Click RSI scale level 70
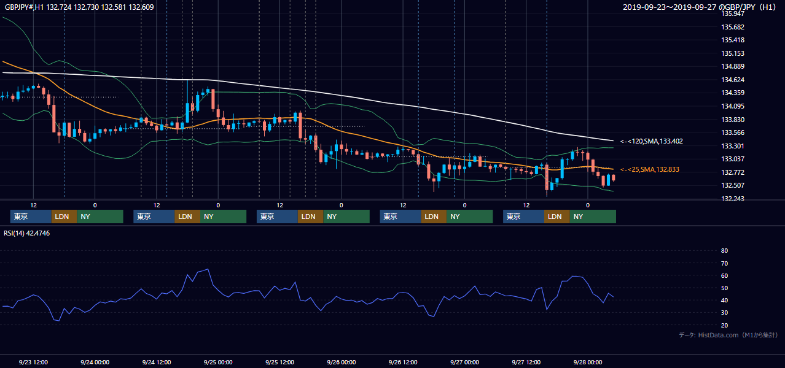The height and width of the screenshot is (368, 785). 724,263
